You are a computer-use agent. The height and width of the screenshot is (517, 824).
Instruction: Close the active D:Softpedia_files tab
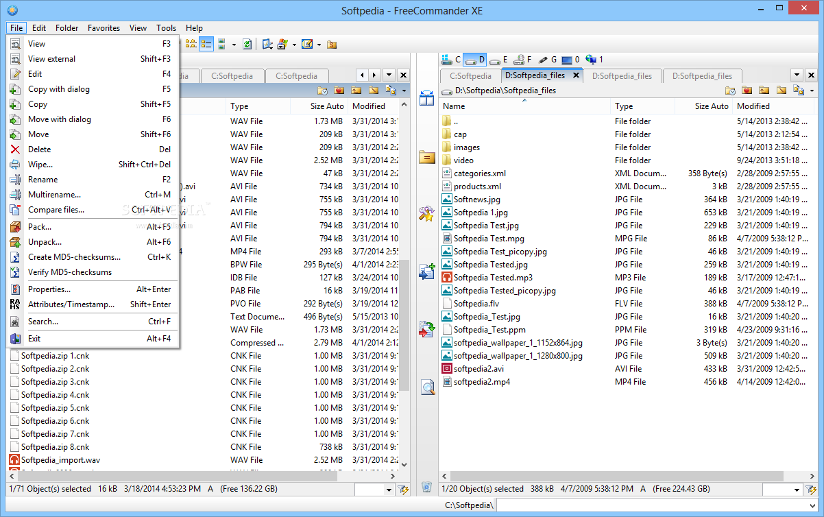[576, 75]
